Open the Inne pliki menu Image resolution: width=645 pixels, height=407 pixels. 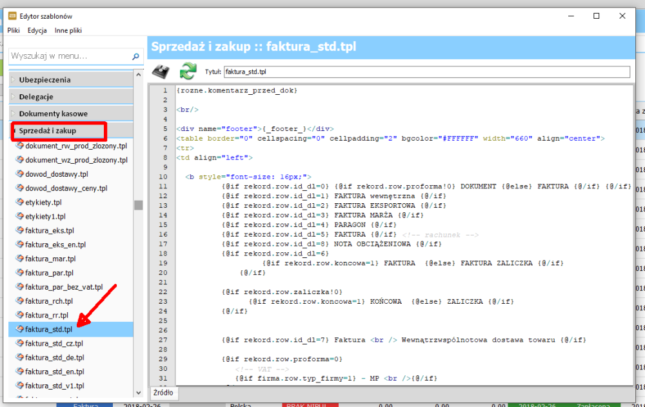pyautogui.click(x=68, y=30)
